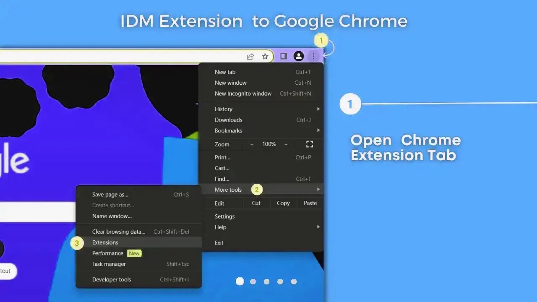The height and width of the screenshot is (302, 537).
Task: Choose Print... in the menu
Action: (x=261, y=158)
